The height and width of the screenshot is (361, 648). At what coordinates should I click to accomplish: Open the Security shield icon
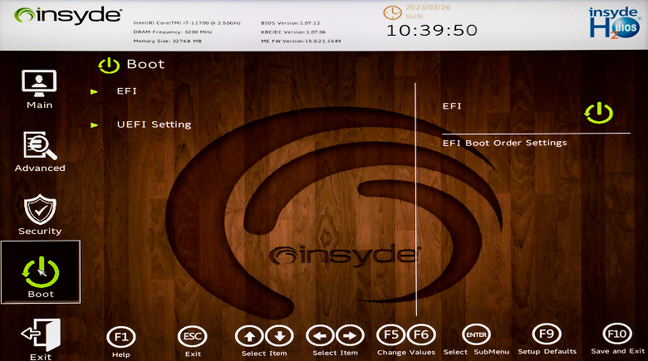[x=40, y=209]
